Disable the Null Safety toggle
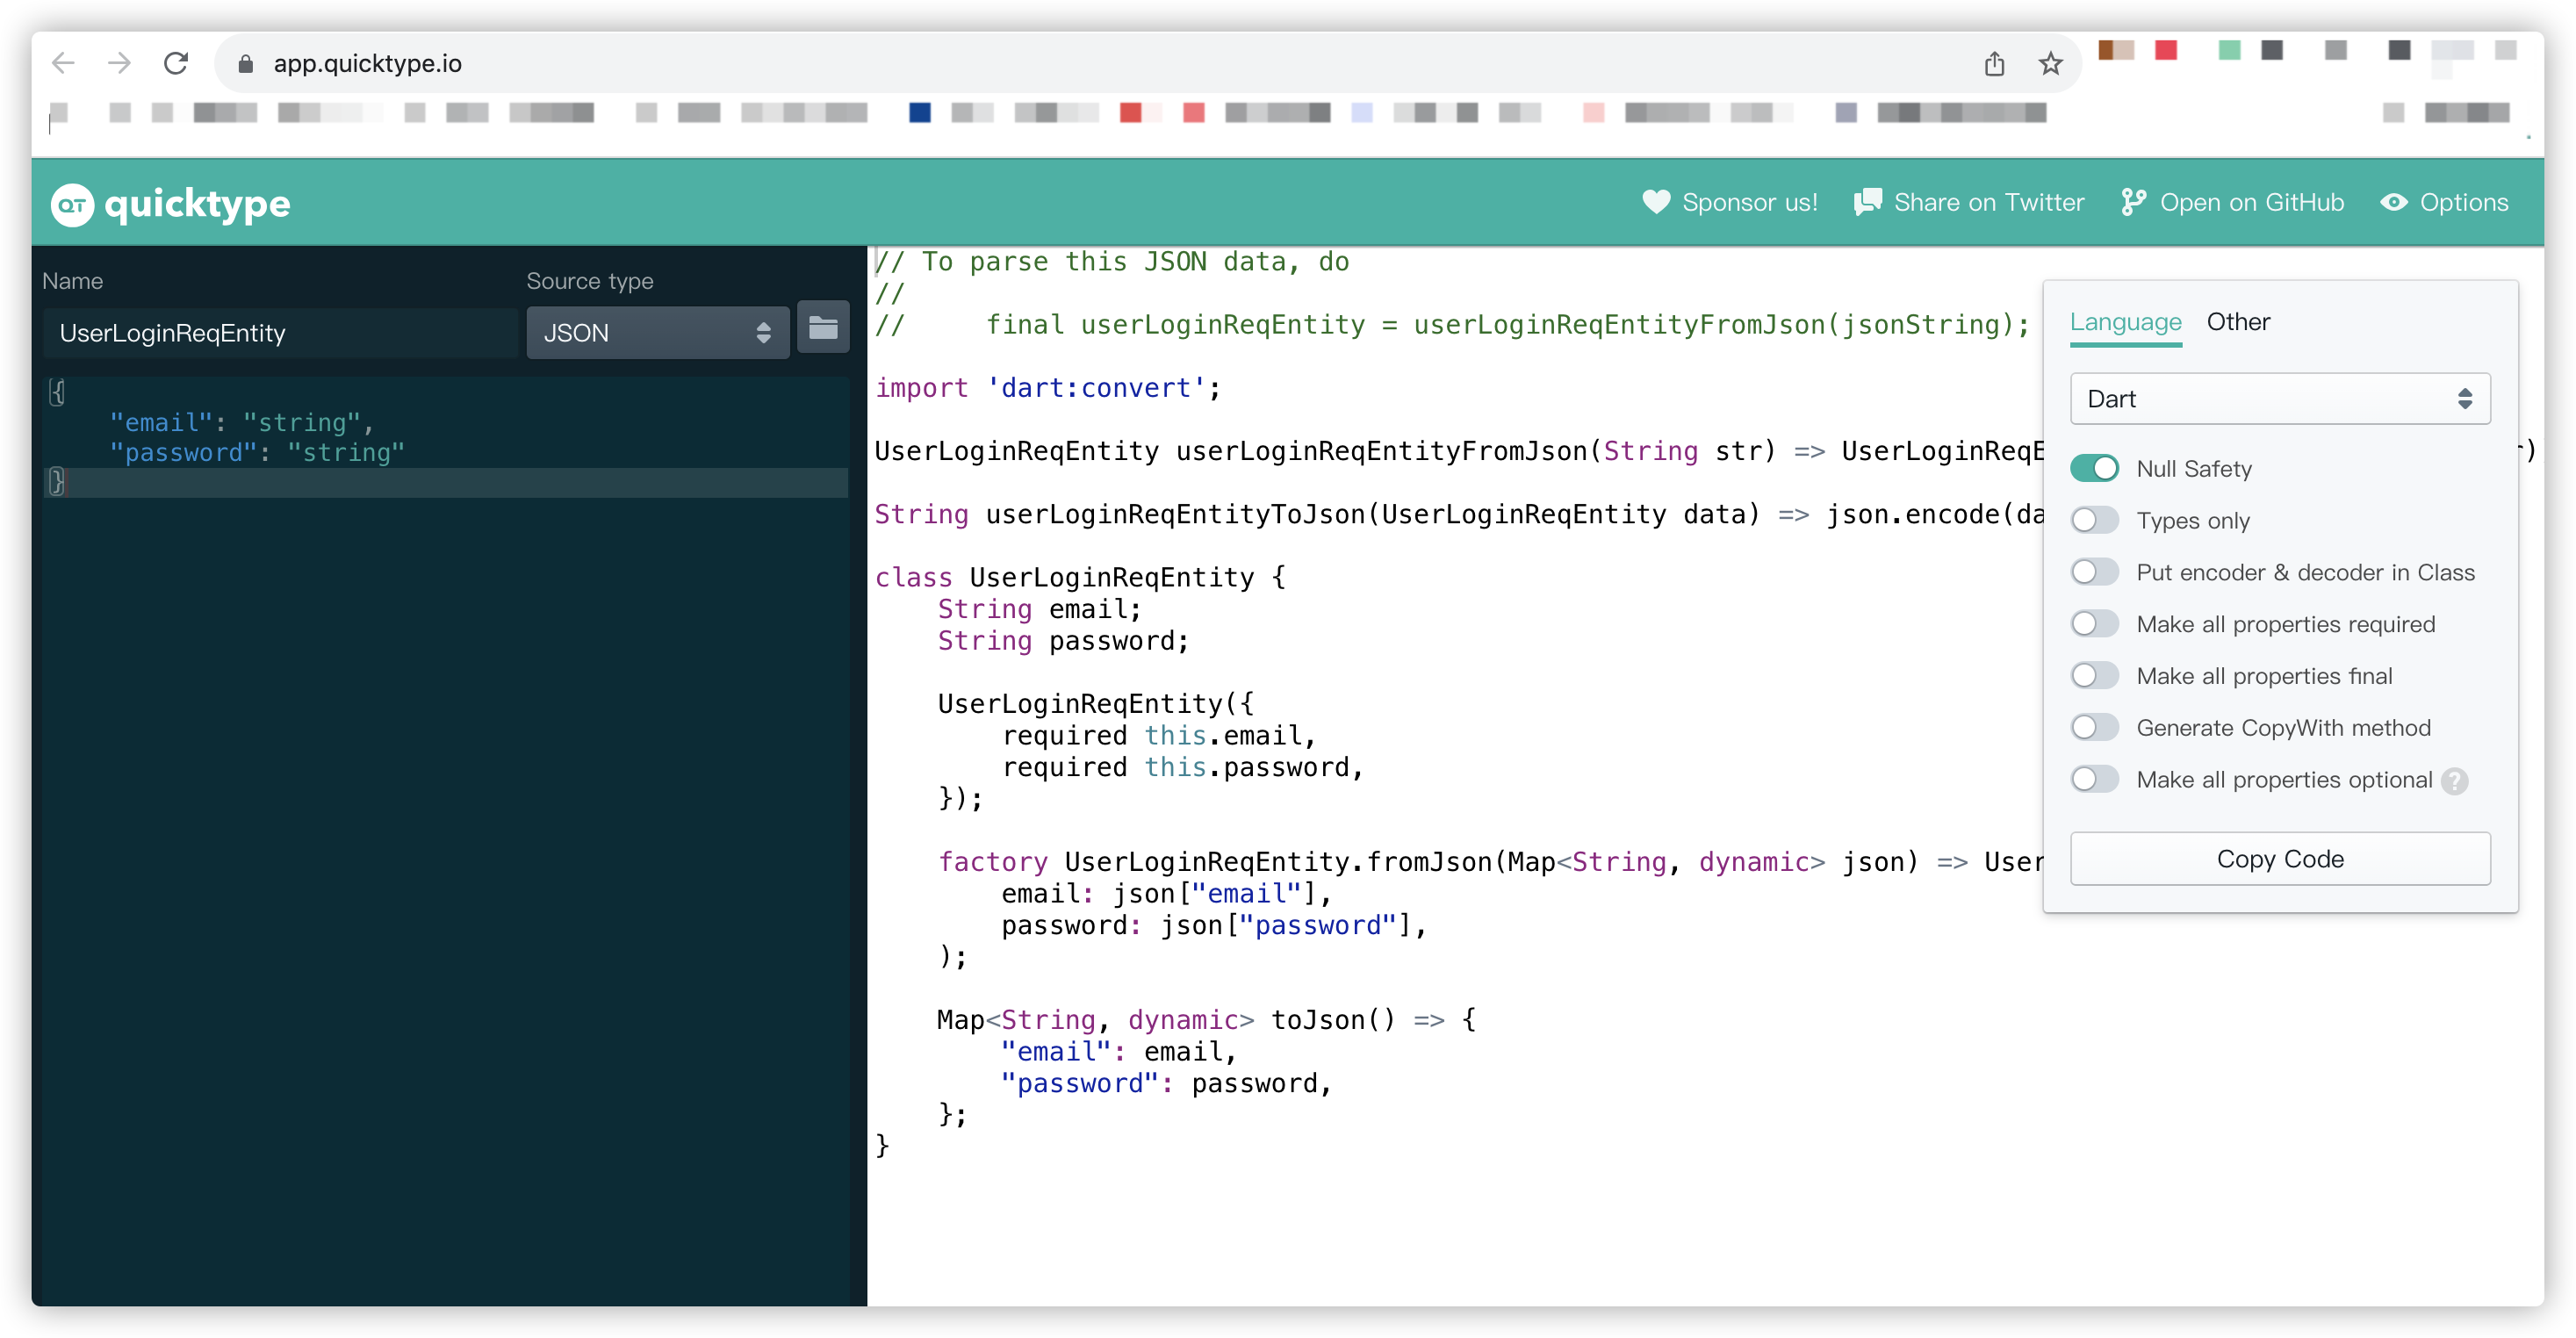This screenshot has height=1338, width=2576. point(2094,468)
